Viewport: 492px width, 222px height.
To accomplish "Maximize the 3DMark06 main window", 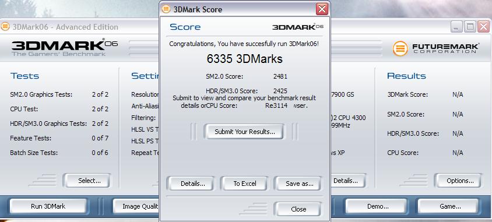I will (x=470, y=27).
